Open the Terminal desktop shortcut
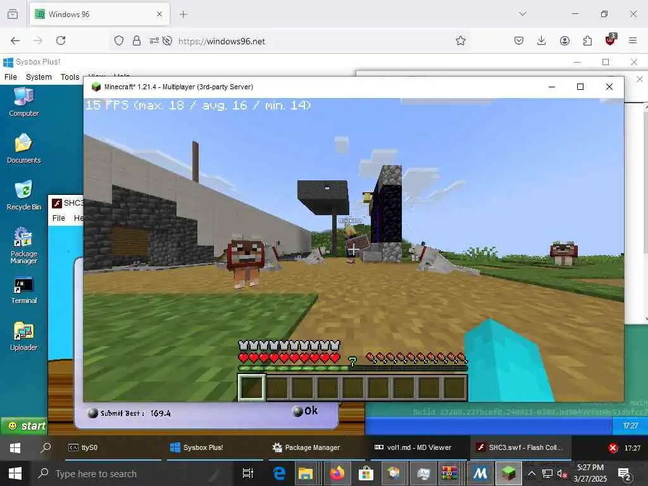The height and width of the screenshot is (486, 648). [23, 290]
